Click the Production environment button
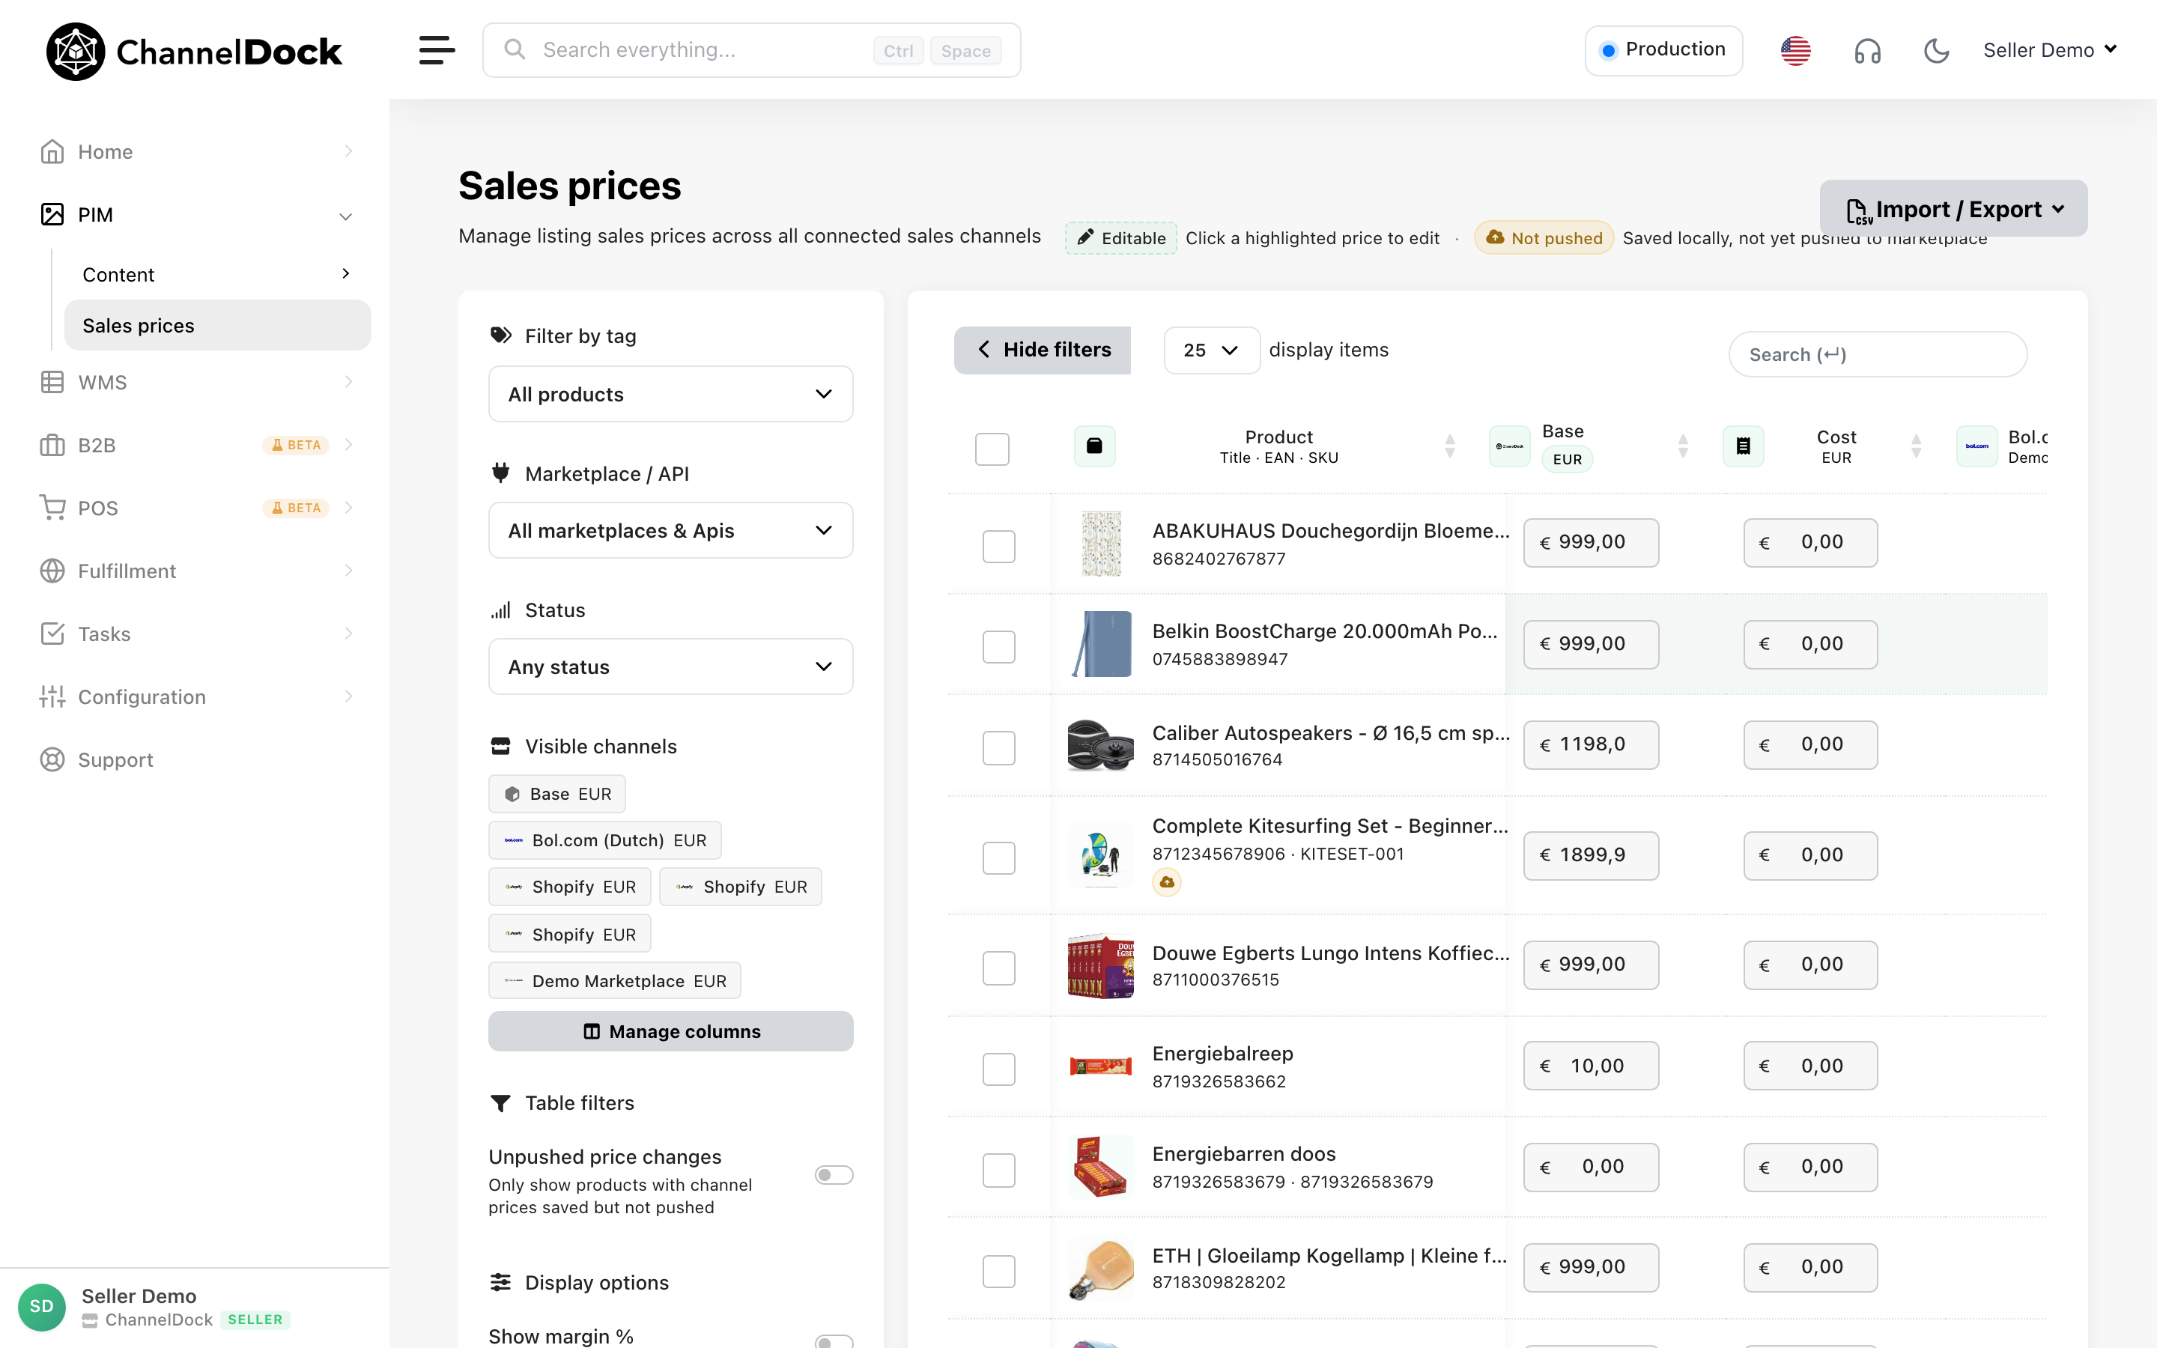 pos(1663,50)
